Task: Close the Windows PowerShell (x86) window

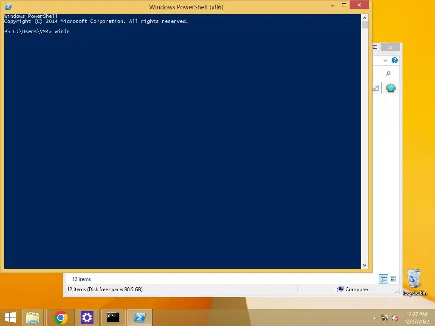Action: coord(359,5)
